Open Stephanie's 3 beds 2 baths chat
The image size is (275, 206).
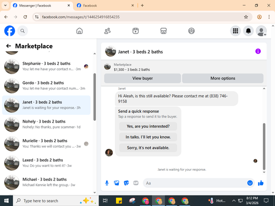(x=46, y=66)
